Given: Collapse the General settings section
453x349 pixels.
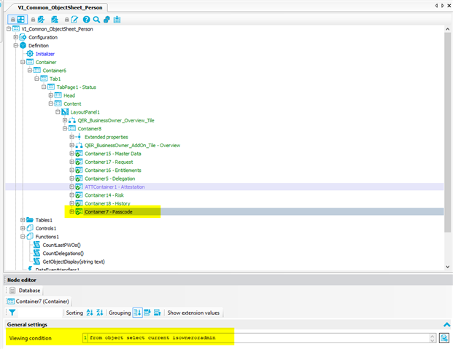Looking at the screenshot, I should [446, 325].
